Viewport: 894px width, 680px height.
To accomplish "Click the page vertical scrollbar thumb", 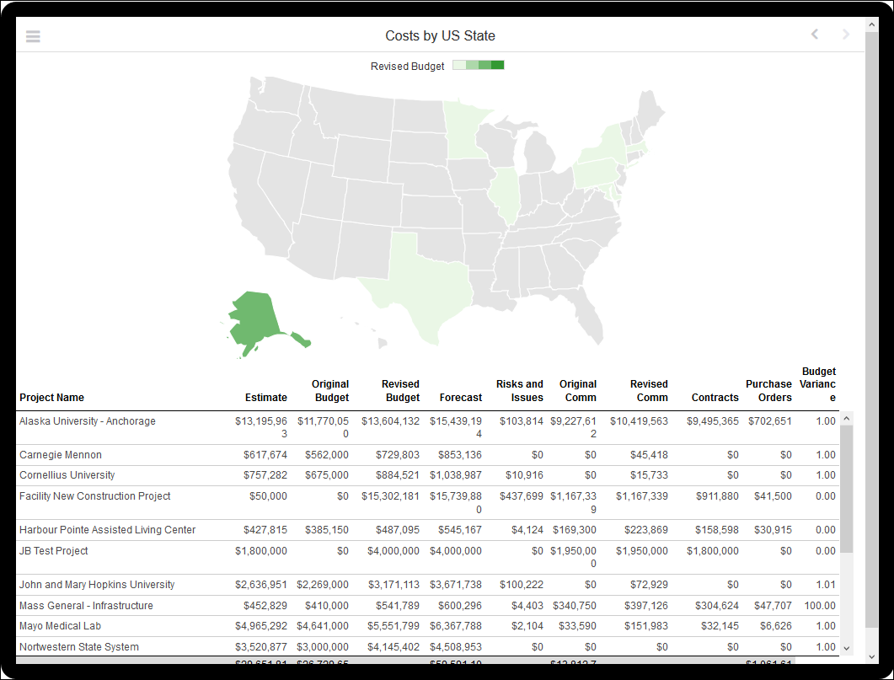I will [871, 329].
